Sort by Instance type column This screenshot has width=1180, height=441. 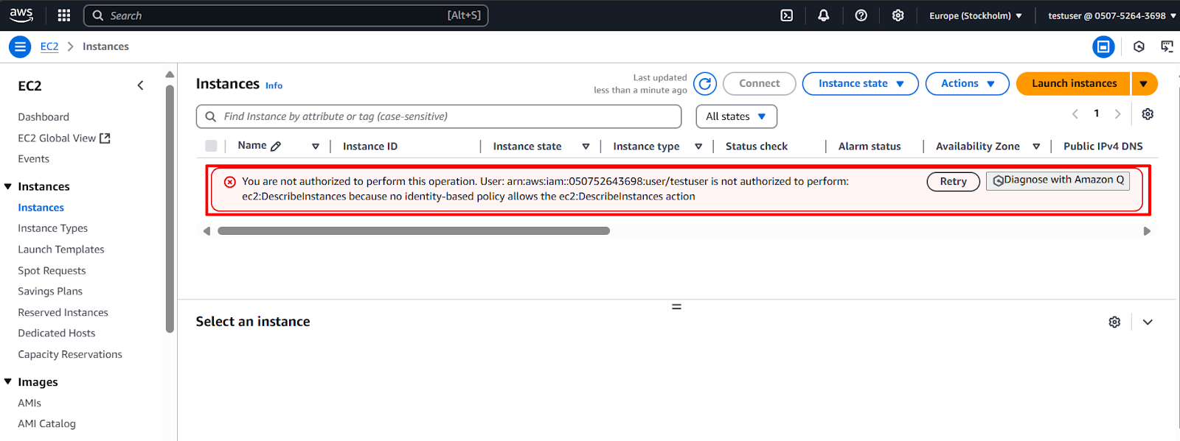click(x=698, y=147)
